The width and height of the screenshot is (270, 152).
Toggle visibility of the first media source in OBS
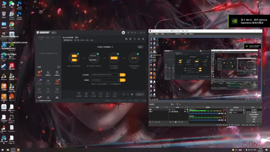pos(185,109)
